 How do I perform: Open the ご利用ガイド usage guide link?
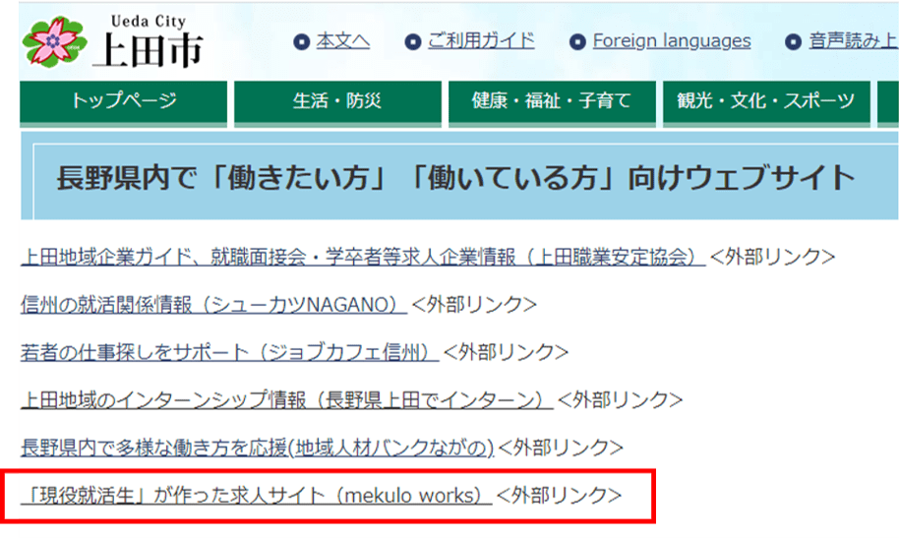(481, 41)
